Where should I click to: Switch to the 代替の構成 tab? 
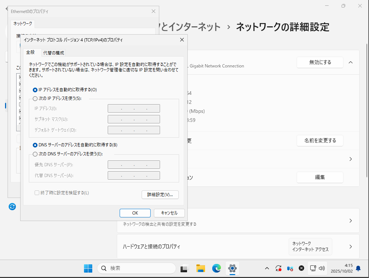coord(54,53)
